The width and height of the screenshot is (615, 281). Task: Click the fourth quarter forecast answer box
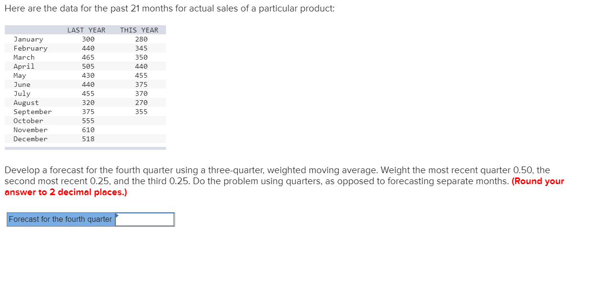tap(145, 219)
